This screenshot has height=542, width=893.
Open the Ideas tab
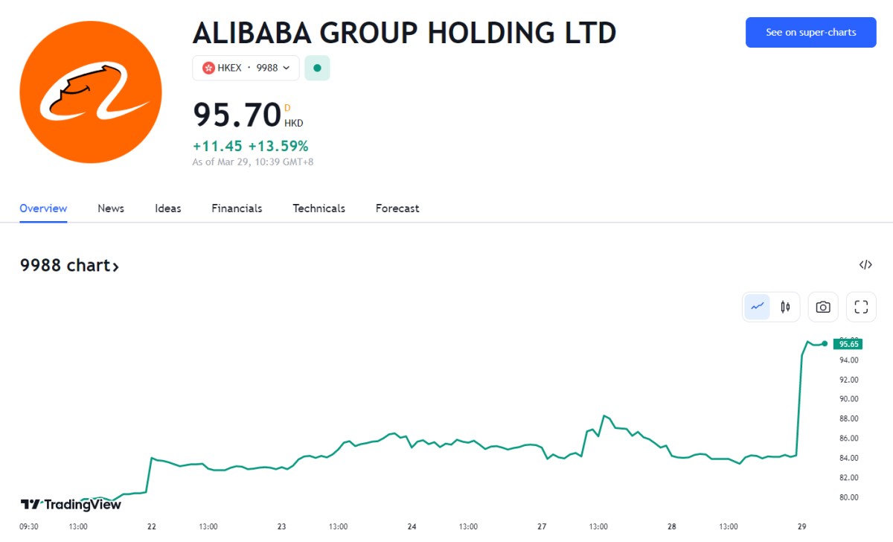point(168,208)
